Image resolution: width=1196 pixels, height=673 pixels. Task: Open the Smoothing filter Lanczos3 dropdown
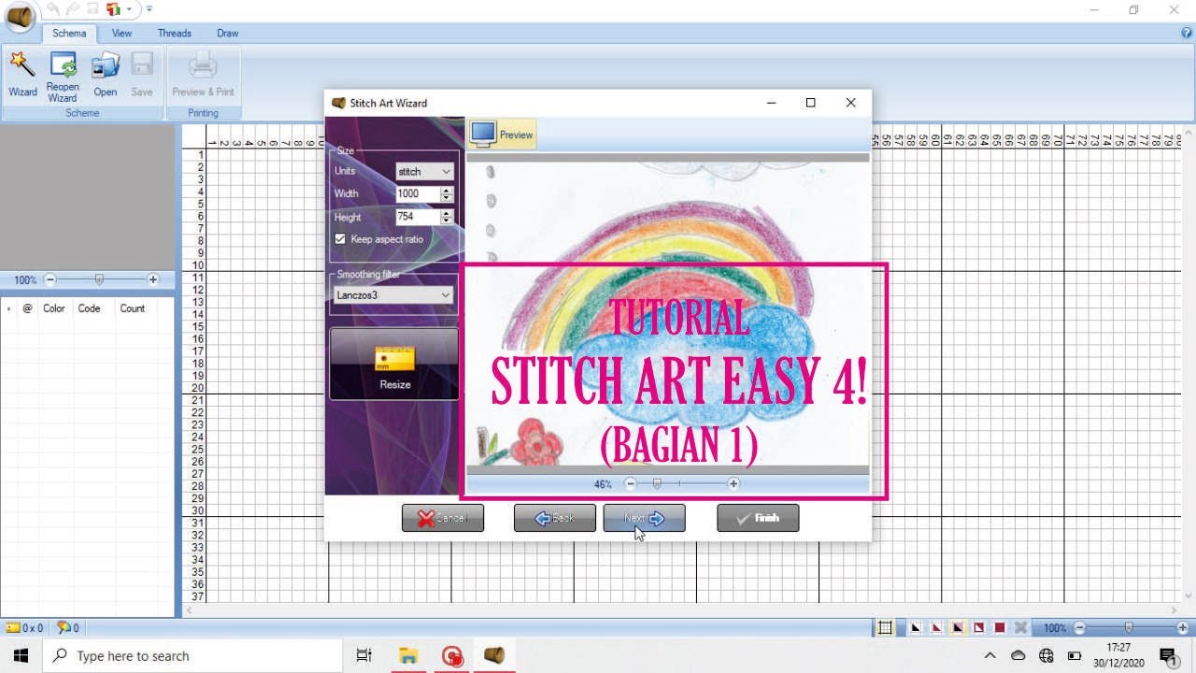393,295
